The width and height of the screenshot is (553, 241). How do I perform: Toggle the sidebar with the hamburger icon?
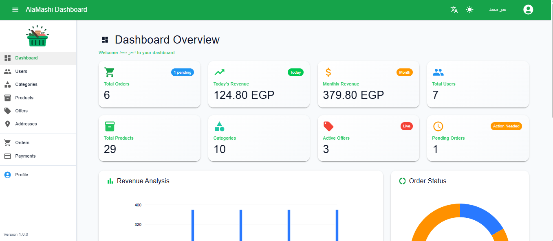click(15, 9)
